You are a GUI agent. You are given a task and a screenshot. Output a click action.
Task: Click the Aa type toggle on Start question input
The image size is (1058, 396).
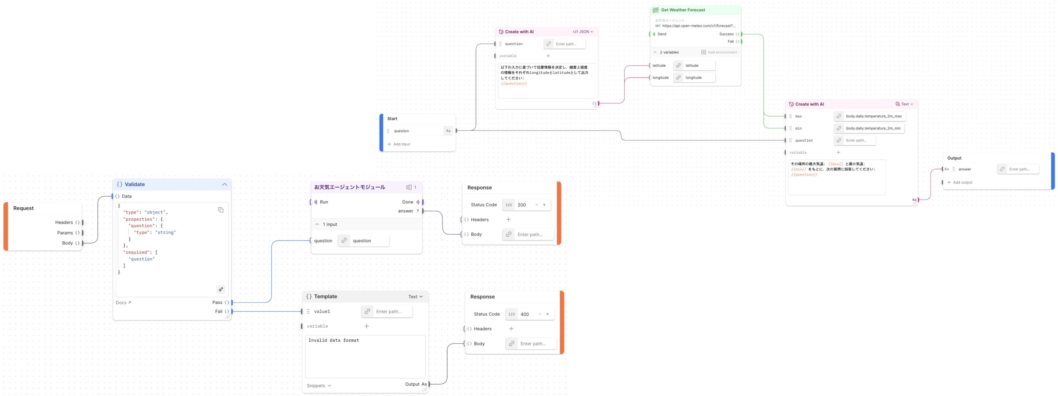(x=448, y=131)
